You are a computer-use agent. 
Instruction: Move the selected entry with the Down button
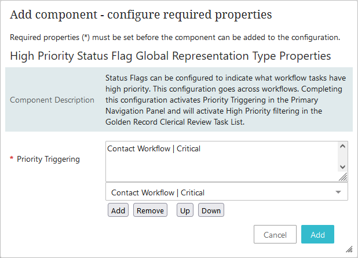click(x=211, y=210)
